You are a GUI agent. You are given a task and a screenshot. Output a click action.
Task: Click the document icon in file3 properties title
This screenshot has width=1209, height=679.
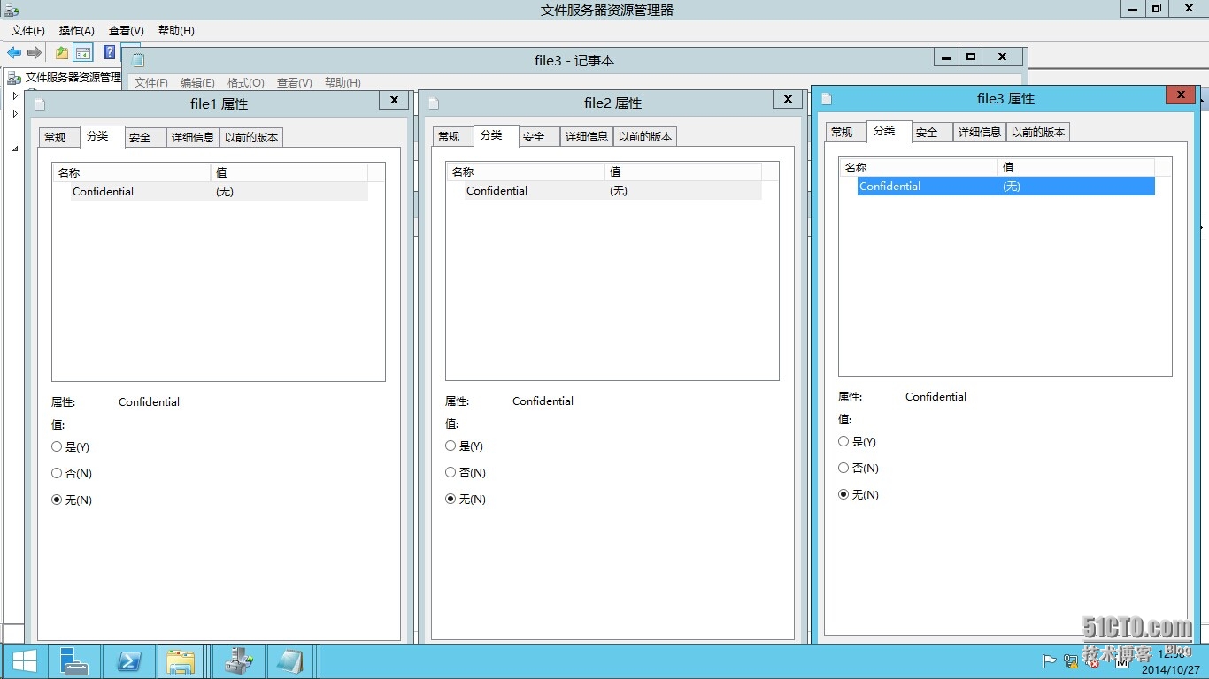[x=827, y=98]
